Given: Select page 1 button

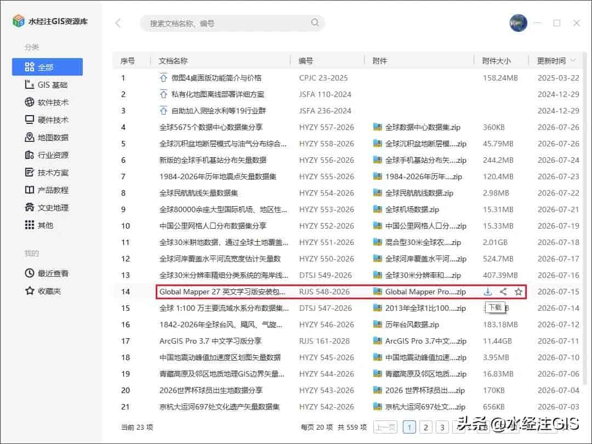Looking at the screenshot, I should (409, 427).
